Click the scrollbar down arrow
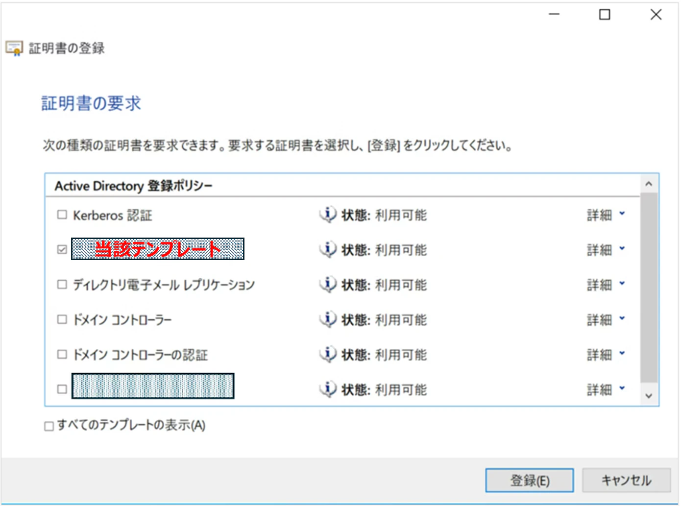This screenshot has width=681, height=506. coord(649,396)
